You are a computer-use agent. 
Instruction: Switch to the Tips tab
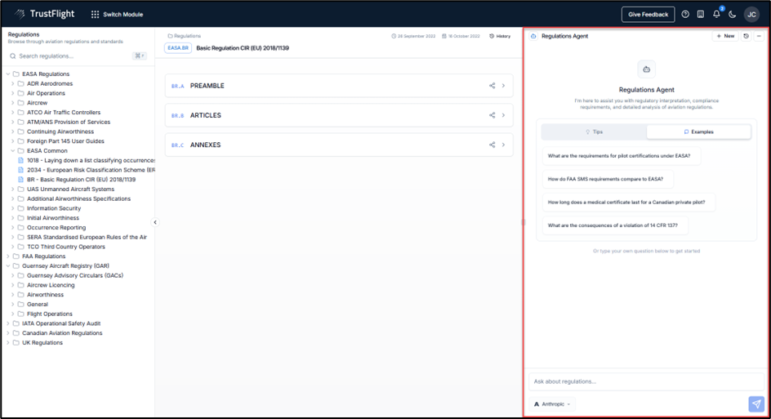pos(594,131)
